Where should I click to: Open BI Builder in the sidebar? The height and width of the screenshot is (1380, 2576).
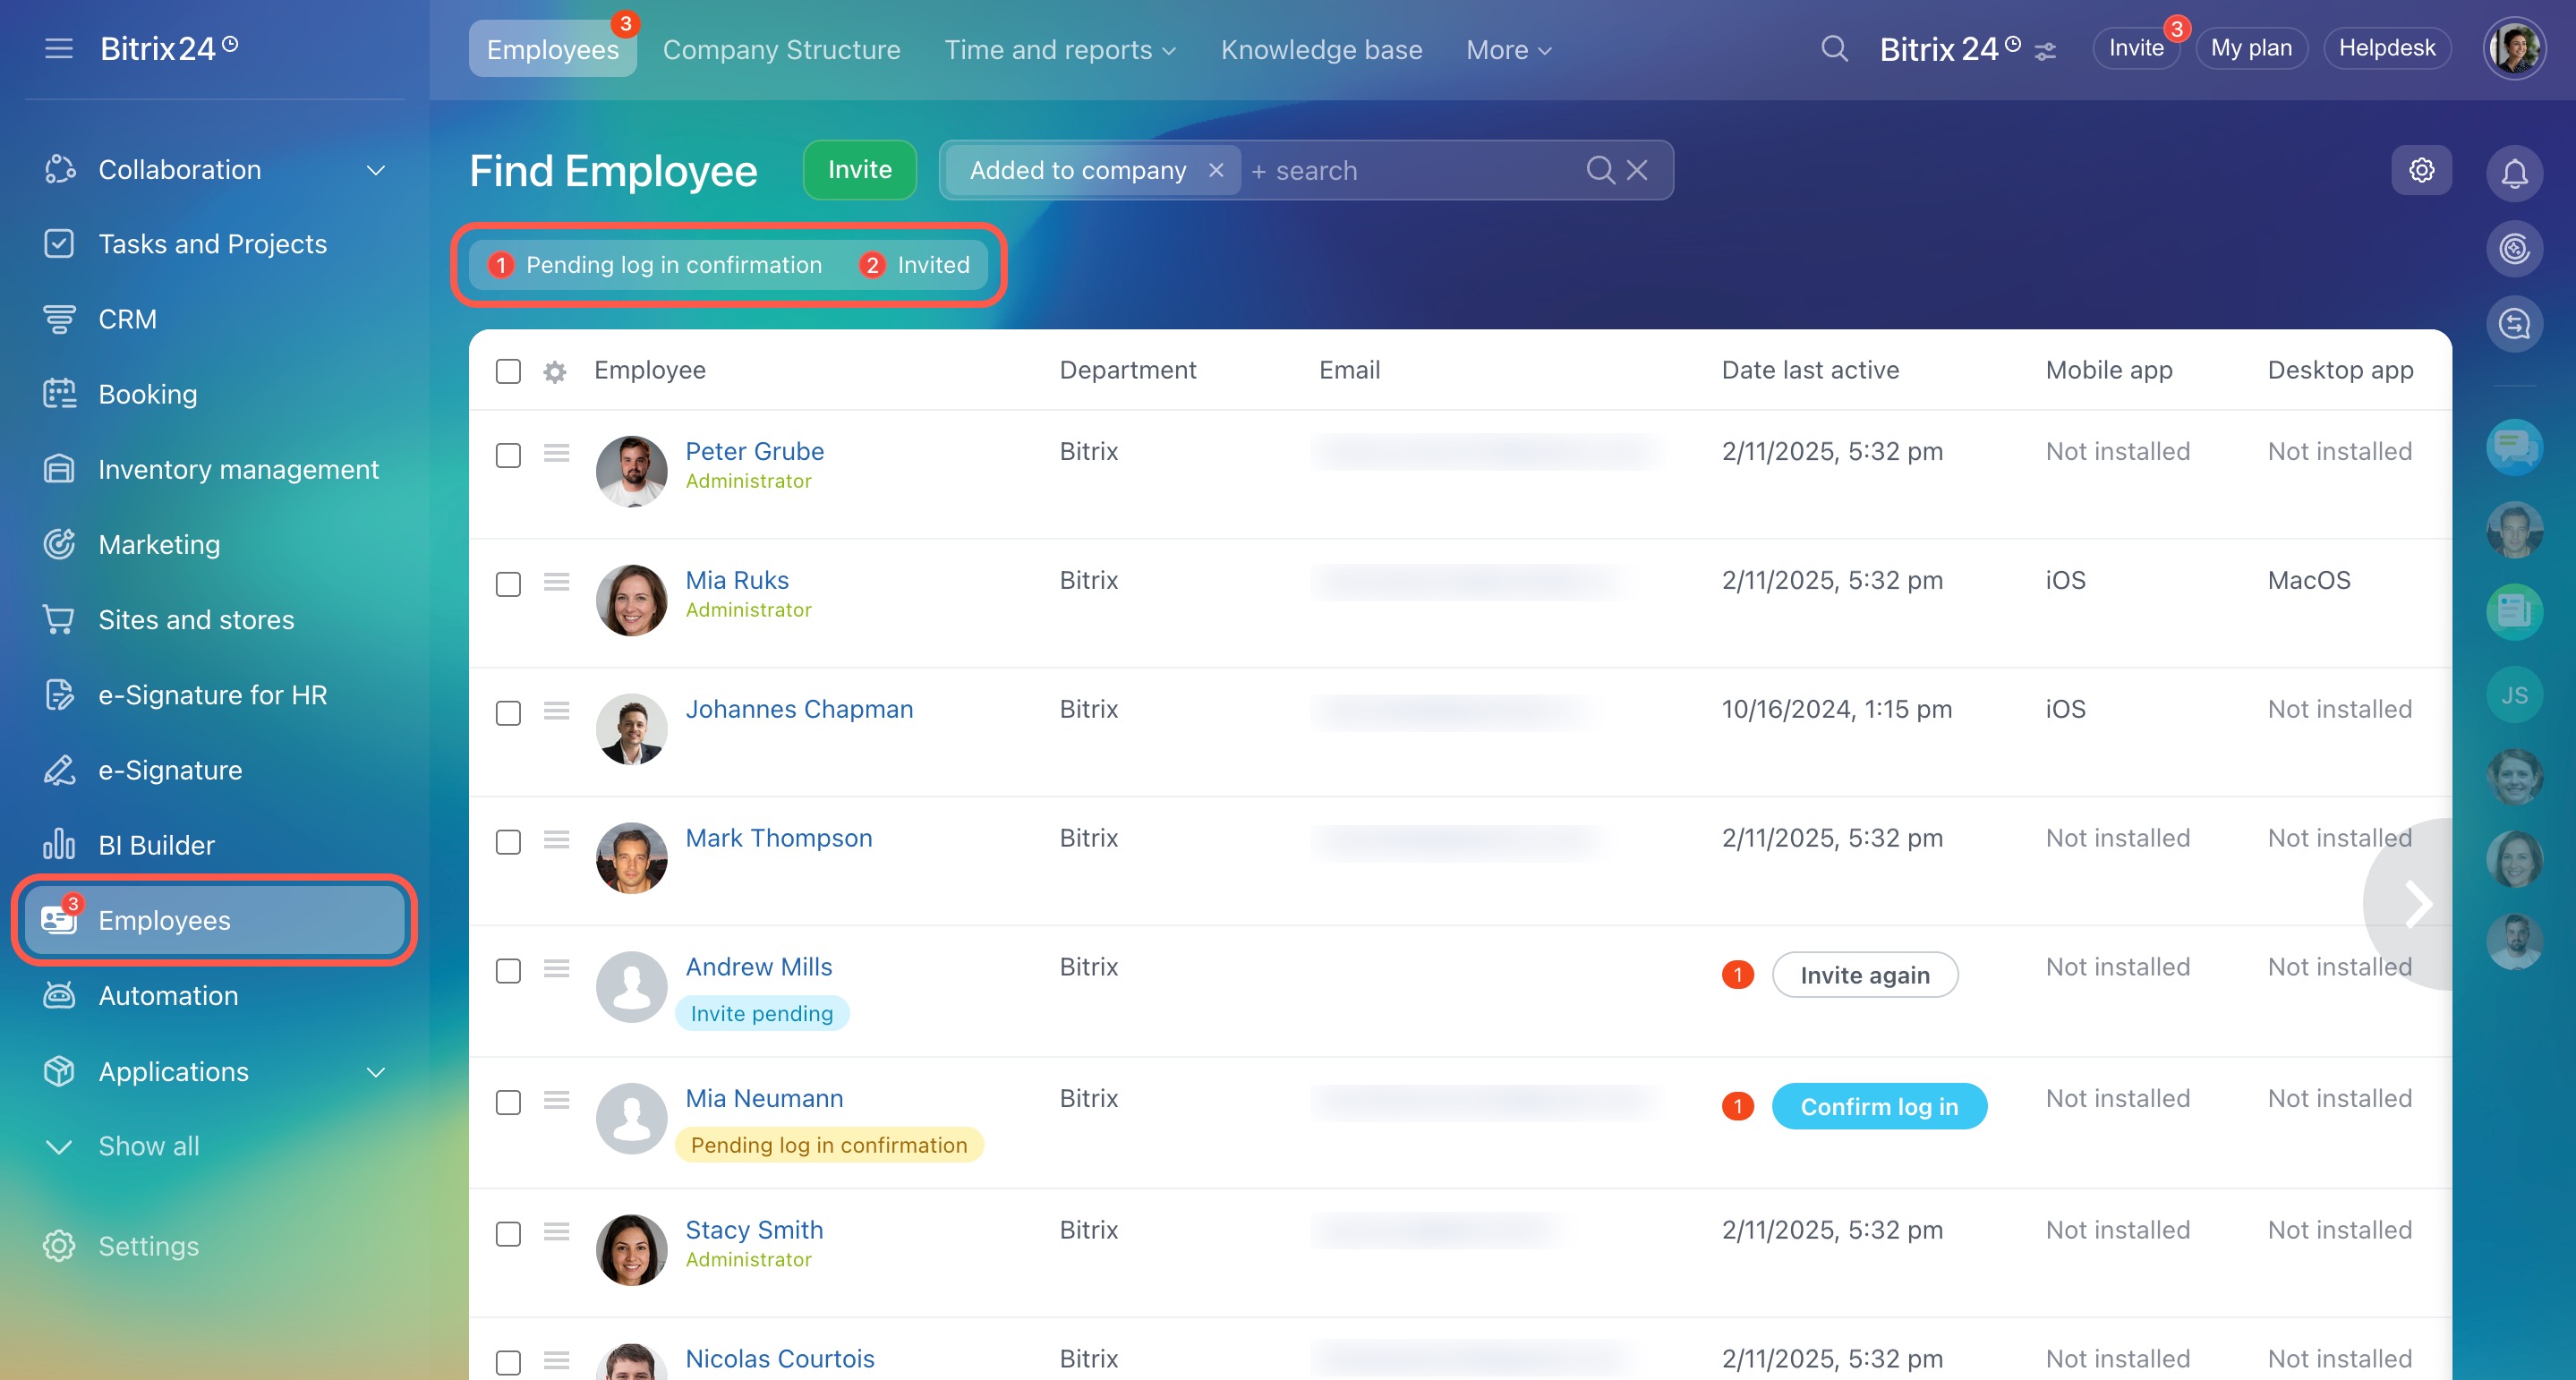[156, 845]
